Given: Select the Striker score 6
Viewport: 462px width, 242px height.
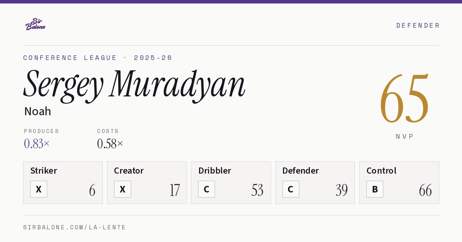Looking at the screenshot, I should [x=92, y=190].
